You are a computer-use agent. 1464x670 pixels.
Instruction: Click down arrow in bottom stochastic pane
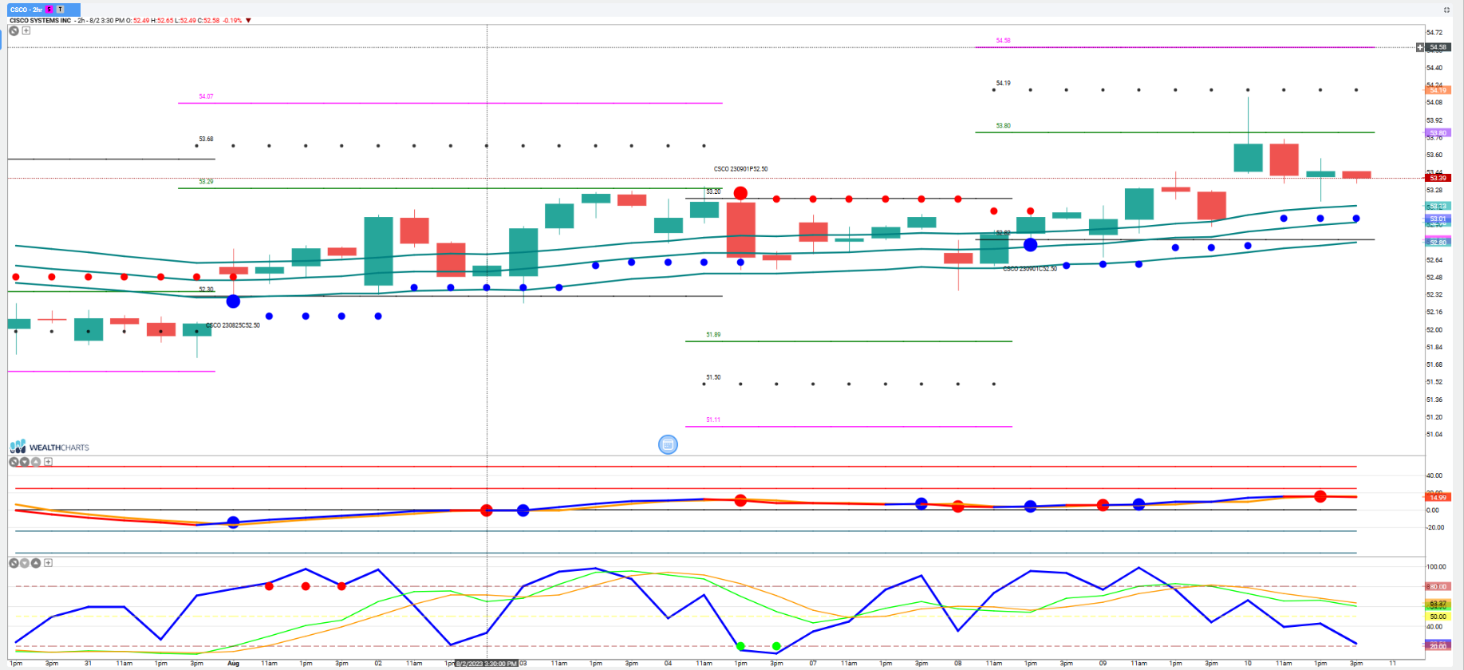coord(25,563)
